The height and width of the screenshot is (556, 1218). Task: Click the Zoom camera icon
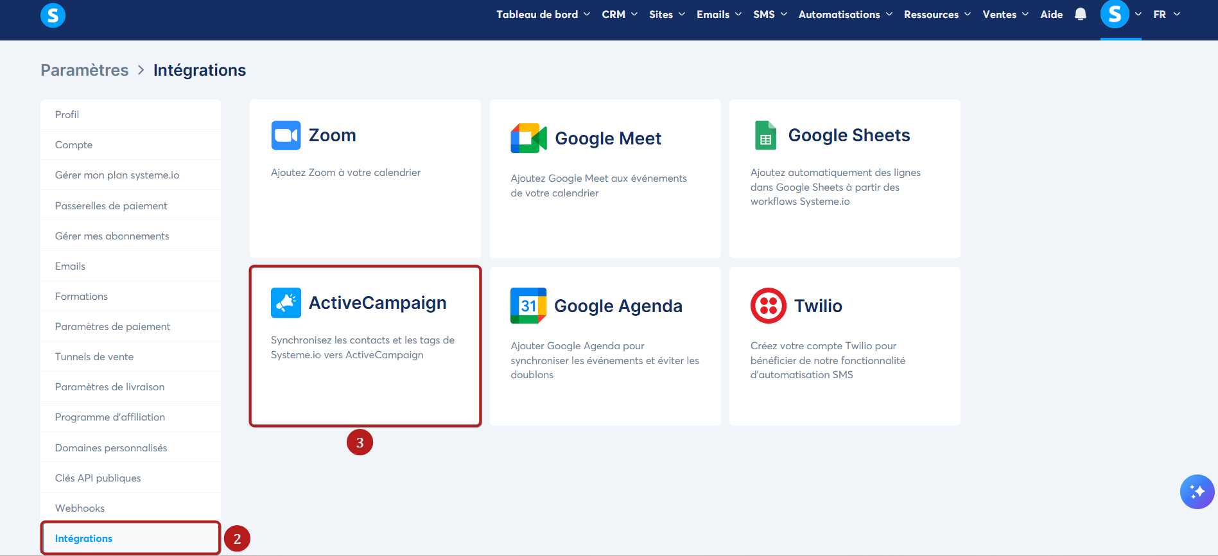point(286,135)
